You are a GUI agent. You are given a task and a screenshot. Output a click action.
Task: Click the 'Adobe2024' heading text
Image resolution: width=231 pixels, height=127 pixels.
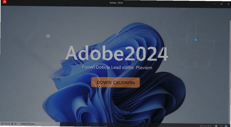117,53
